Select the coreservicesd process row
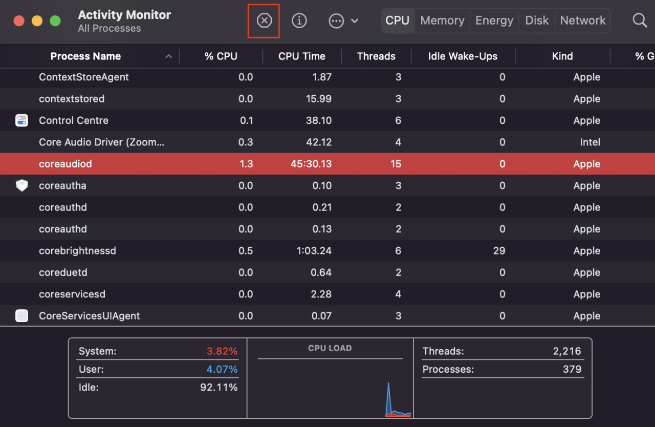The width and height of the screenshot is (655, 427). pos(327,294)
